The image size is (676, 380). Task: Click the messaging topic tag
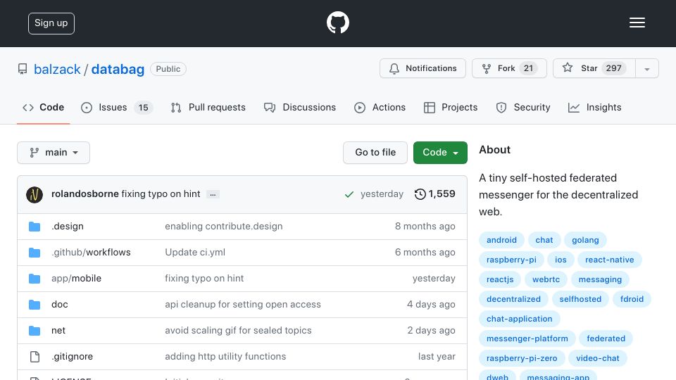tap(600, 279)
